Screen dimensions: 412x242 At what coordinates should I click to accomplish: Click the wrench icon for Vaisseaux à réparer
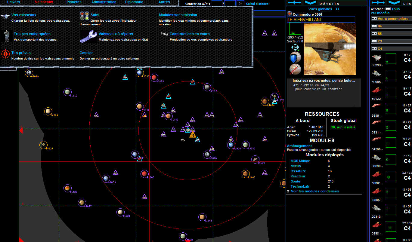pyautogui.click(x=88, y=36)
